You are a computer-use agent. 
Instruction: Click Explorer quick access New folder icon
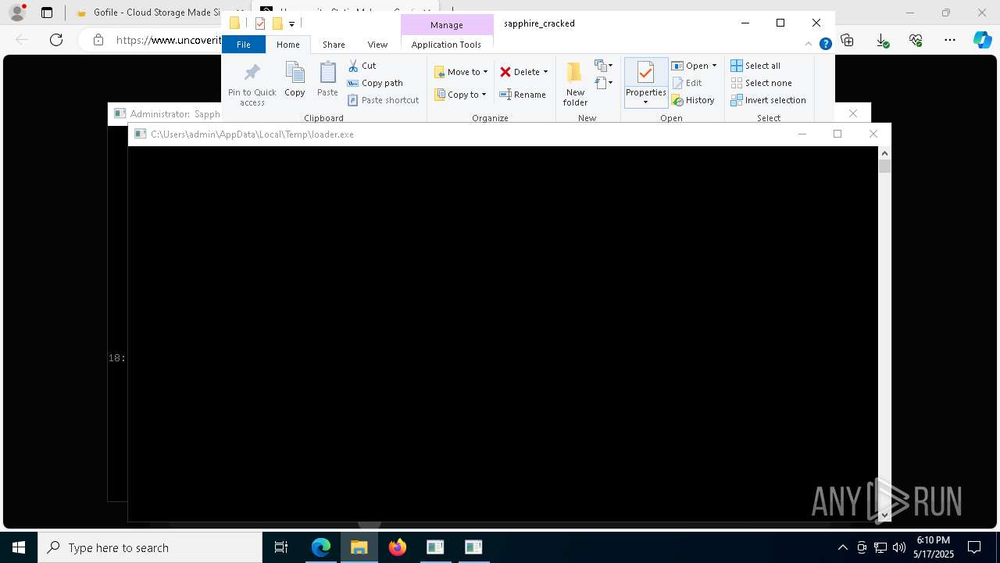277,23
